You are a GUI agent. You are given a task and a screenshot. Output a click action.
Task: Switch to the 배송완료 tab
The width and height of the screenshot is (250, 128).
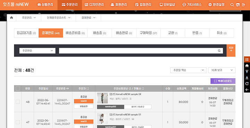(x=124, y=33)
